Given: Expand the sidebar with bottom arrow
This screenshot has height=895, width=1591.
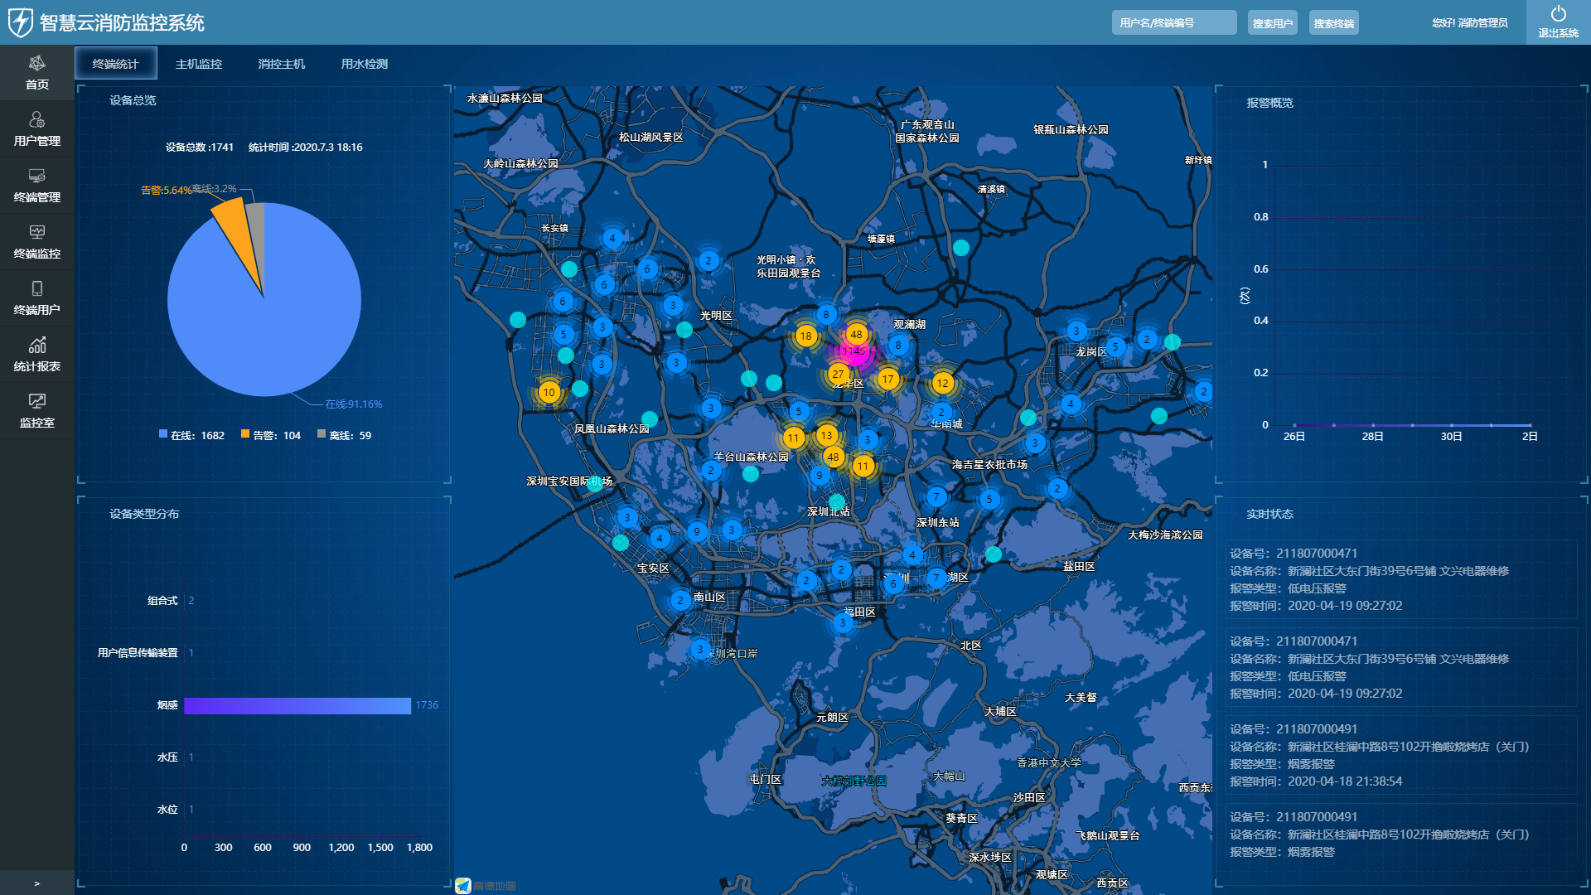Looking at the screenshot, I should coord(36,883).
